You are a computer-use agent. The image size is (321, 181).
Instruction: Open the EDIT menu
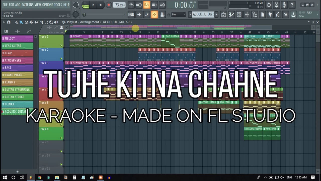(x=12, y=5)
